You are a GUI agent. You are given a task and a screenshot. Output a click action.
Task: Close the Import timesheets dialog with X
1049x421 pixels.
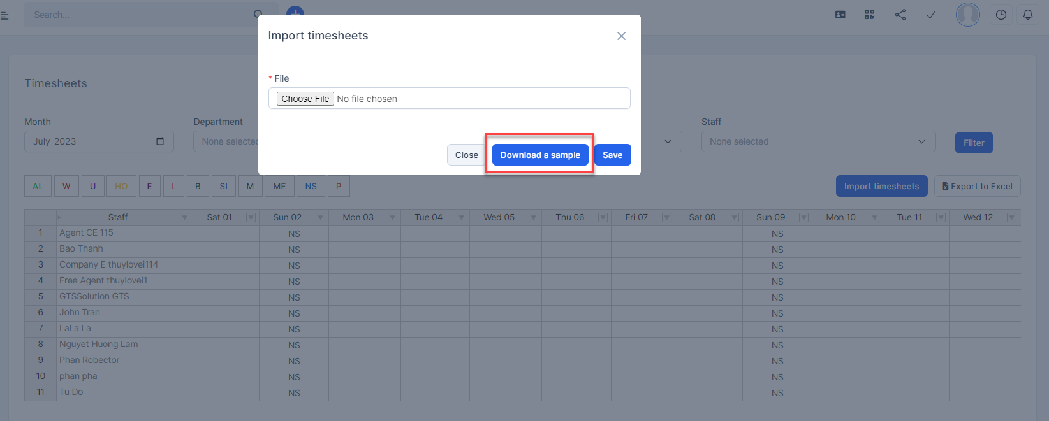[x=621, y=36]
